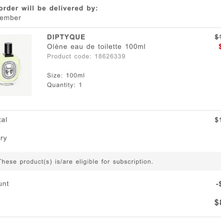Click the subtotal amount on the right

(x=218, y=120)
